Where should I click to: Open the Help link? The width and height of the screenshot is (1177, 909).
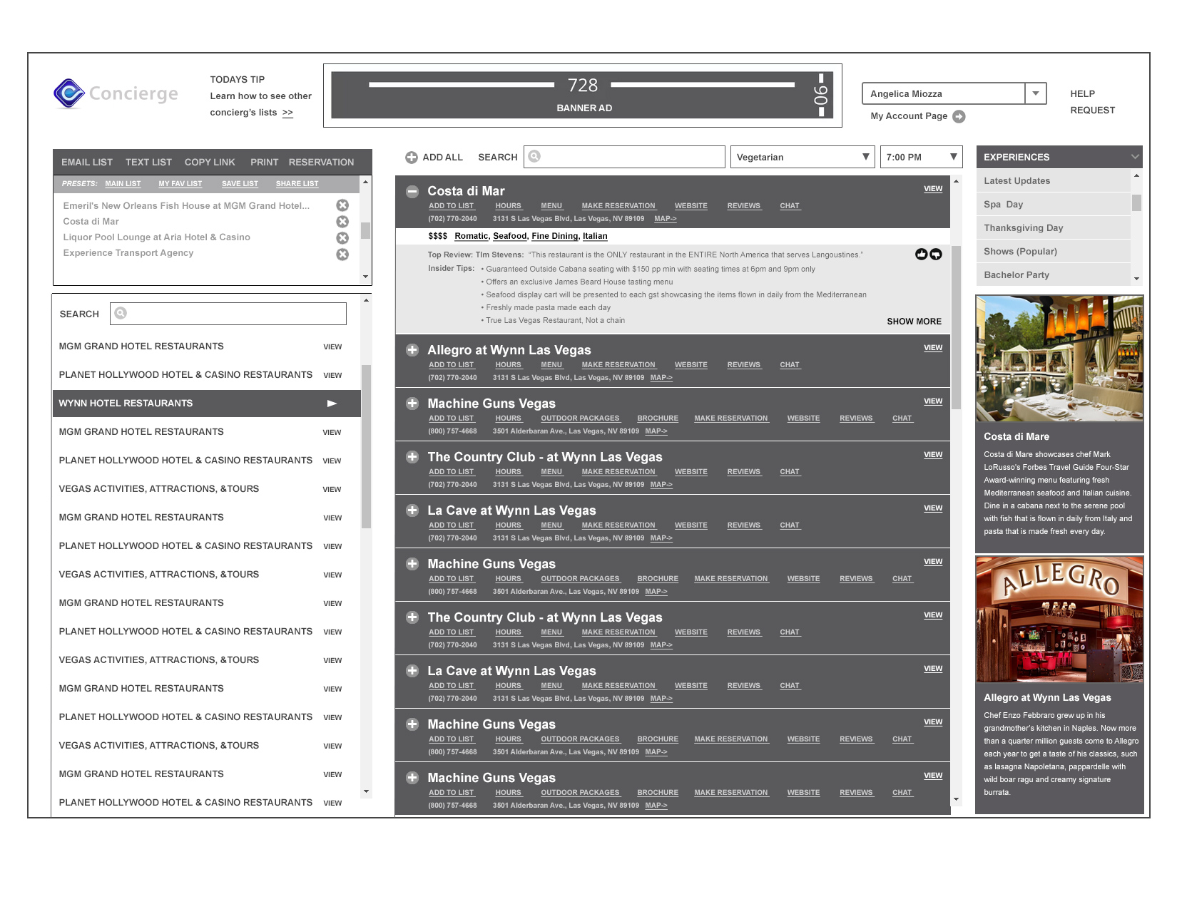pos(1082,94)
